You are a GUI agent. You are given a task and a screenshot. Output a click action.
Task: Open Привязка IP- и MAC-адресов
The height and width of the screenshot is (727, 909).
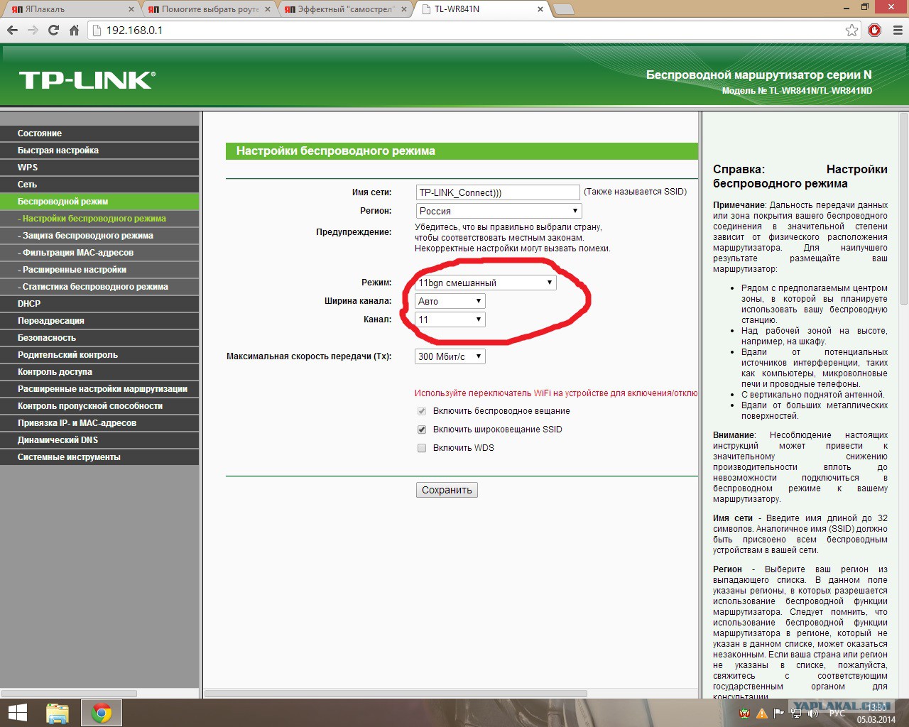99,423
